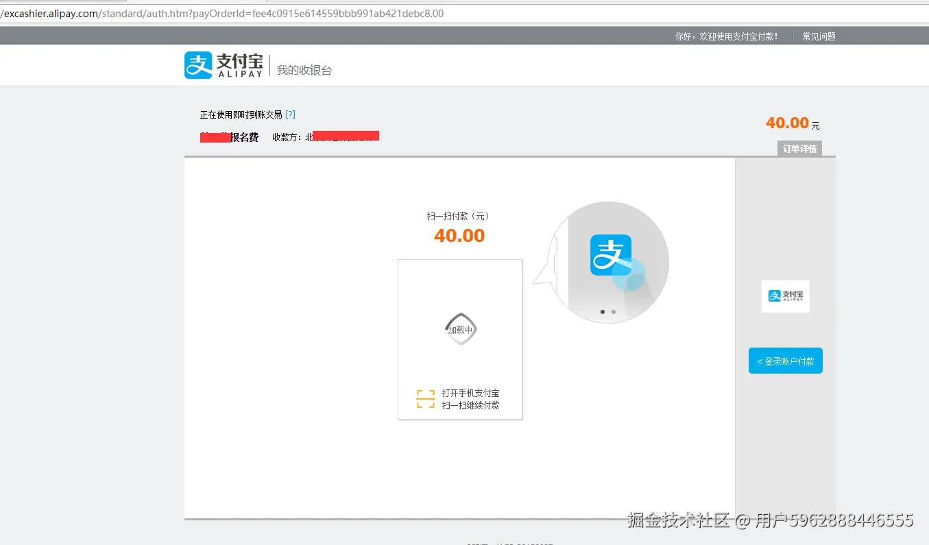Viewport: 929px width, 545px height.
Task: Click the browser address bar URL
Action: (224, 14)
